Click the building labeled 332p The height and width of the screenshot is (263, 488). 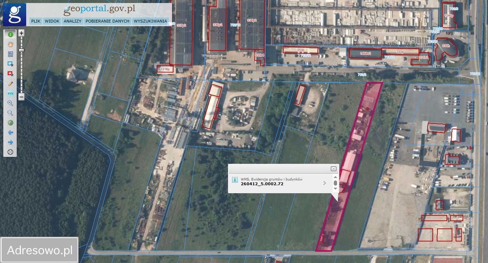click(x=400, y=52)
